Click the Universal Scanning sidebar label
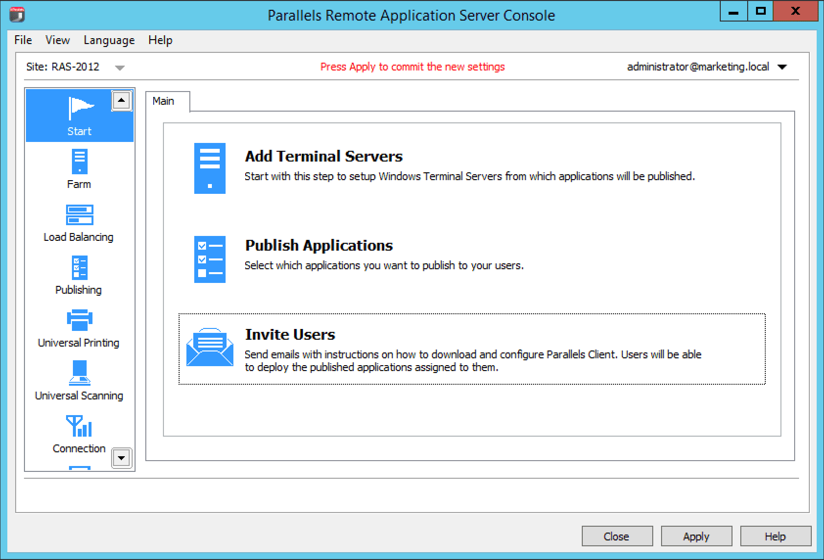The height and width of the screenshot is (560, 824). coord(79,396)
